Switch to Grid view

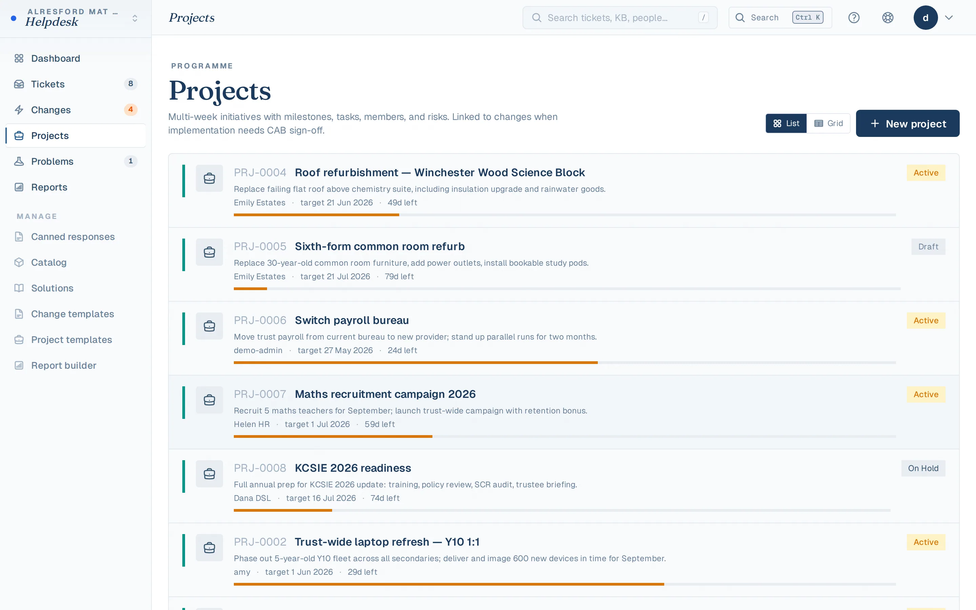(828, 123)
